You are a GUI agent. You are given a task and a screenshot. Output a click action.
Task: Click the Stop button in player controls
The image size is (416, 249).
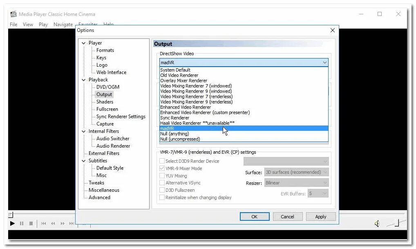pos(31,224)
